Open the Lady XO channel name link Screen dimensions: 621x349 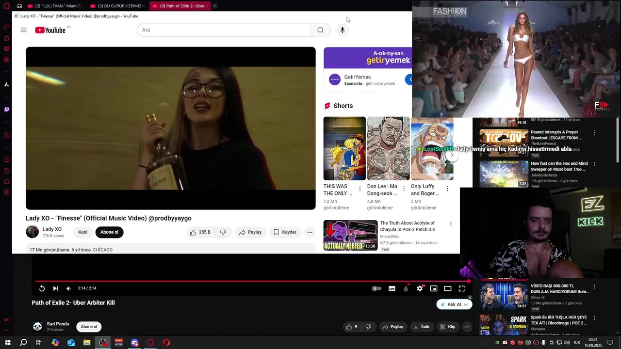click(52, 229)
